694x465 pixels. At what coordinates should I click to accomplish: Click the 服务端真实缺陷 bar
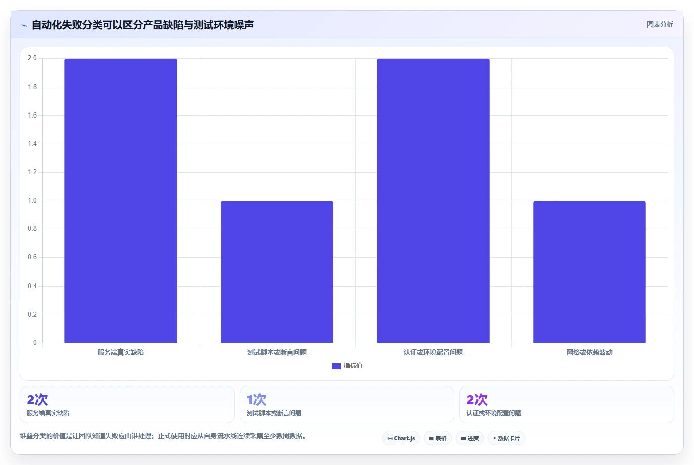pos(120,201)
